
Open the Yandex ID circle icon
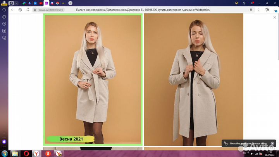(20, 10)
